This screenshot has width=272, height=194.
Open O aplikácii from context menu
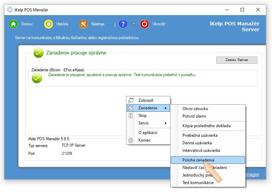click(x=148, y=133)
